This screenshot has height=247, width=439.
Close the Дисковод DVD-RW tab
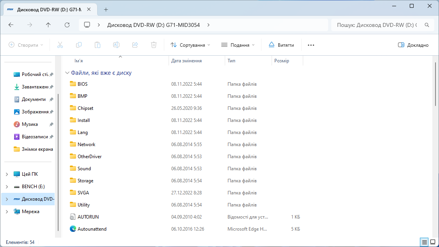coord(89,9)
